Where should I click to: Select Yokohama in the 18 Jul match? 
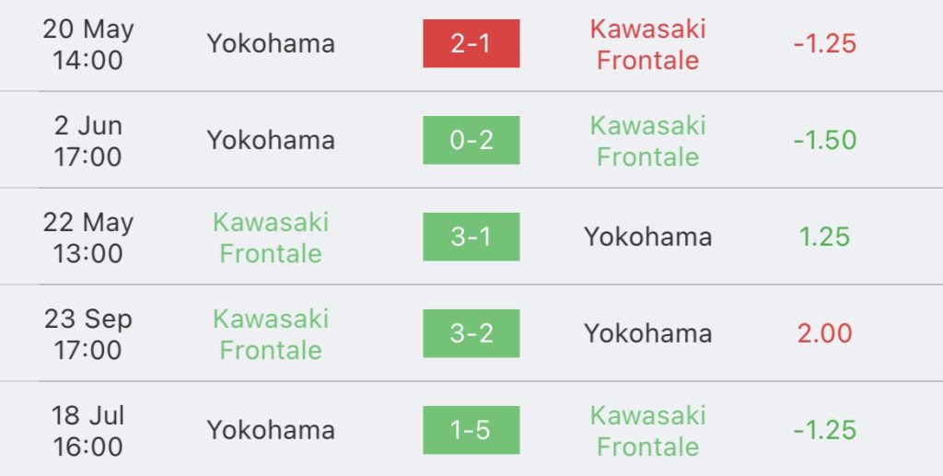tap(271, 430)
